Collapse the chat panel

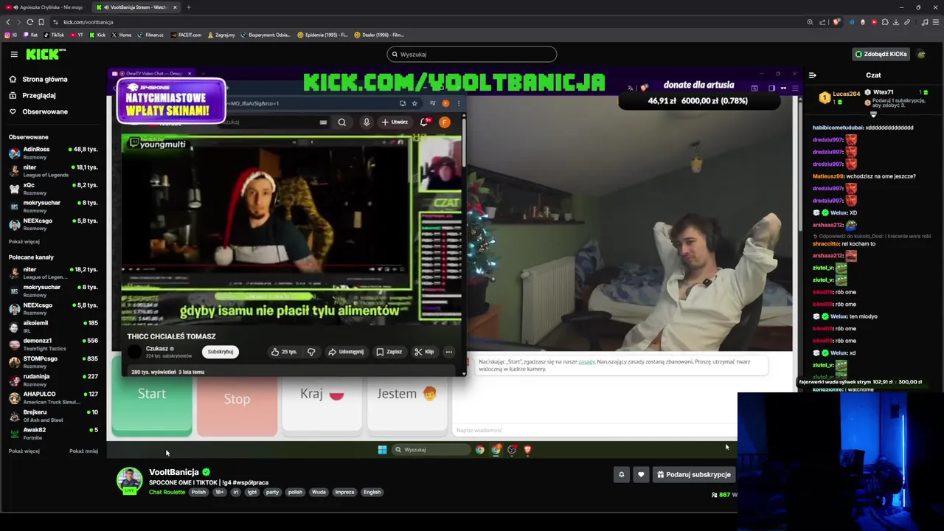812,75
